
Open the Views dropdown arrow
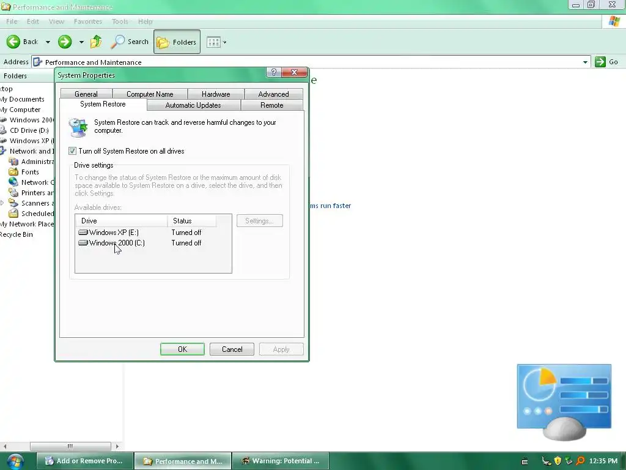point(225,42)
